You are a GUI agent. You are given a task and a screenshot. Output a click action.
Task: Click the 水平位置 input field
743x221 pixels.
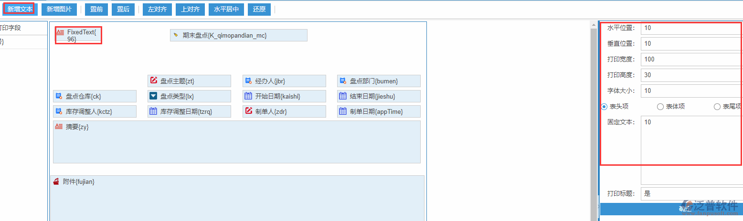(691, 28)
